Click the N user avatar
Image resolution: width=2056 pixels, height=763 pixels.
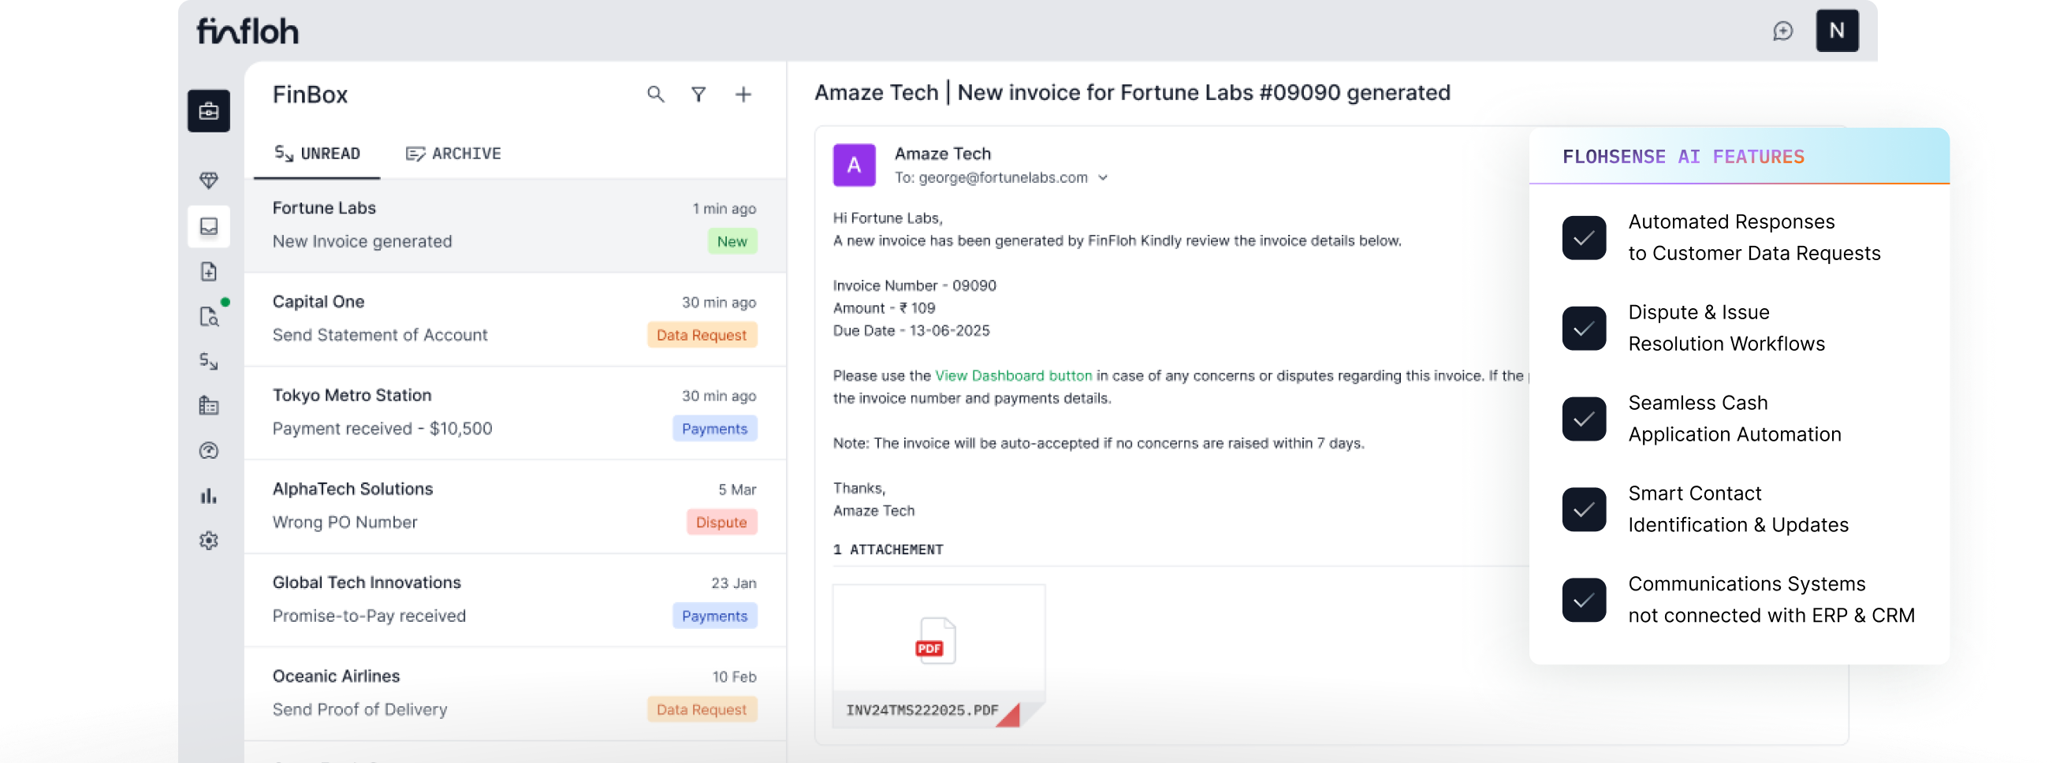1837,31
